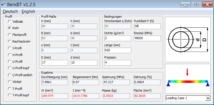The height and width of the screenshot is (105, 214).
Task: Focus the Länge (mm) input field
Action: (x=118, y=50)
